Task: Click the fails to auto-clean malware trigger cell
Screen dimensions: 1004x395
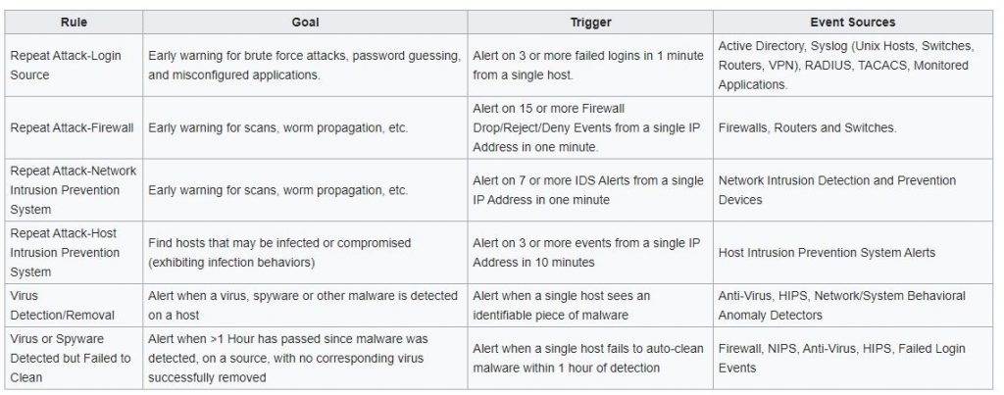Action: pyautogui.click(x=590, y=358)
